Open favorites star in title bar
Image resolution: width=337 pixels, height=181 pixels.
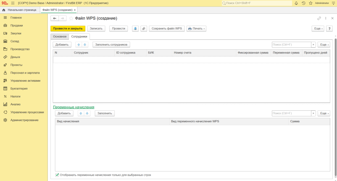(x=311, y=3)
